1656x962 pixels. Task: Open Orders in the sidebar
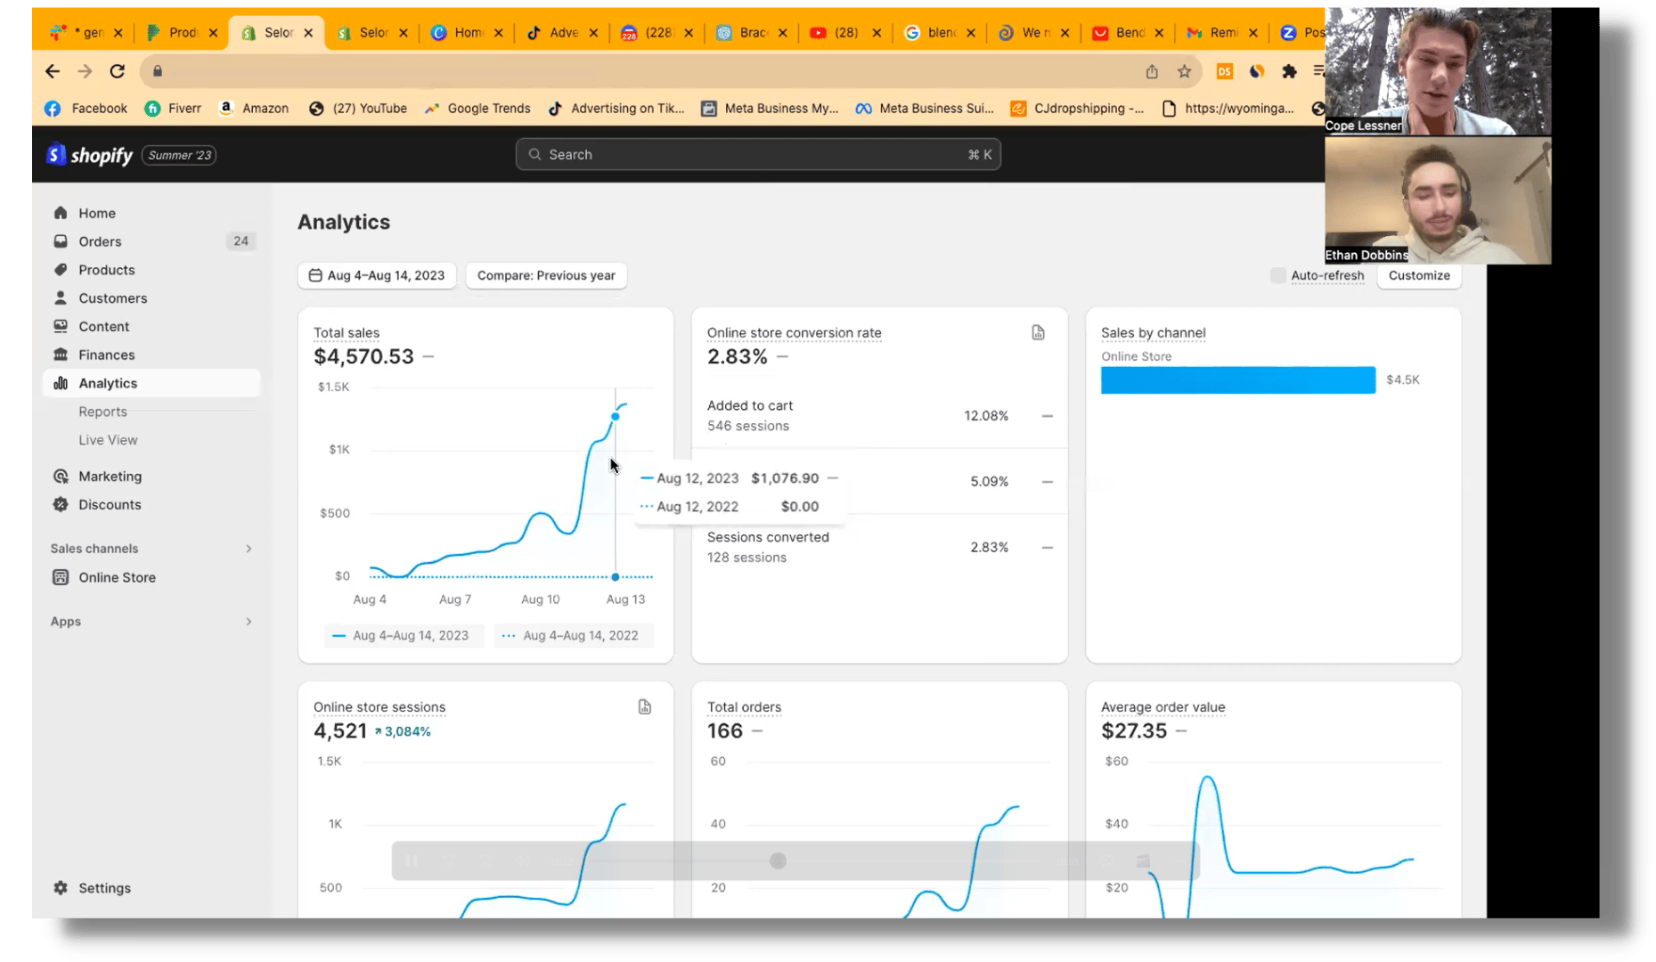[100, 241]
